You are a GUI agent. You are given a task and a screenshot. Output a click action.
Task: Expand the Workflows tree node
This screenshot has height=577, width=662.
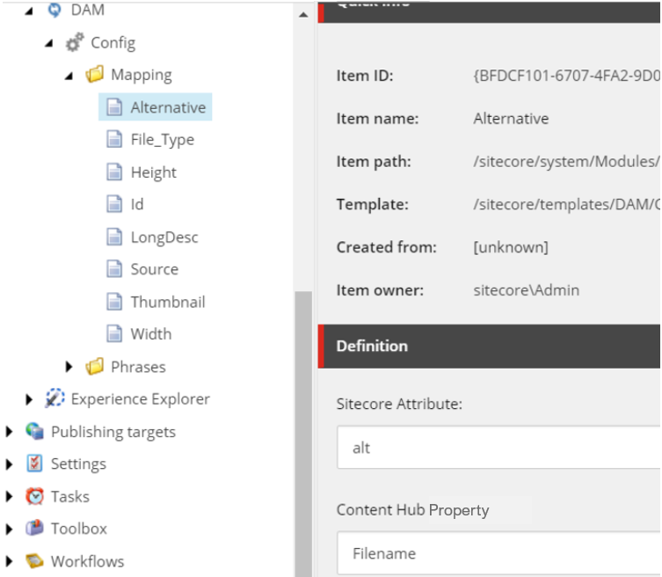[10, 561]
